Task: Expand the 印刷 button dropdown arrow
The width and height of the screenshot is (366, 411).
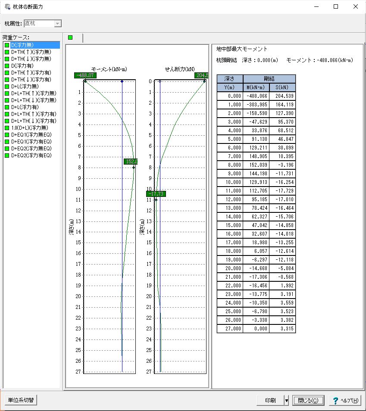Action: (286, 400)
